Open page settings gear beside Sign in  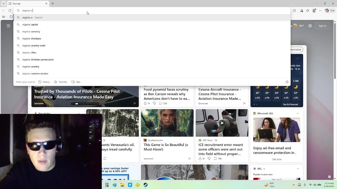[x=310, y=26]
